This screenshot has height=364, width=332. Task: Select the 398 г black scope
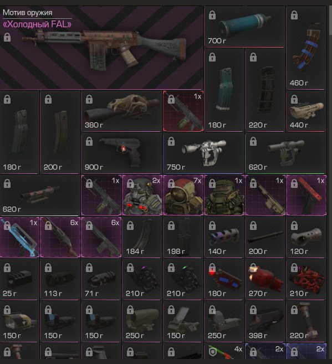click(x=265, y=321)
